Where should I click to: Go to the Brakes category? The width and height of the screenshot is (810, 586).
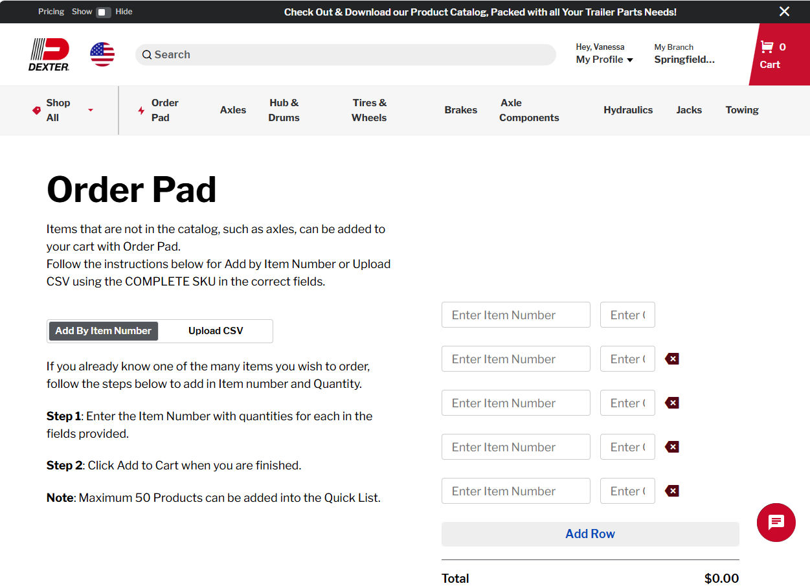pyautogui.click(x=461, y=110)
